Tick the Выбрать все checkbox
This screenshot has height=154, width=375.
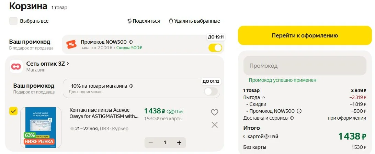pos(13,21)
